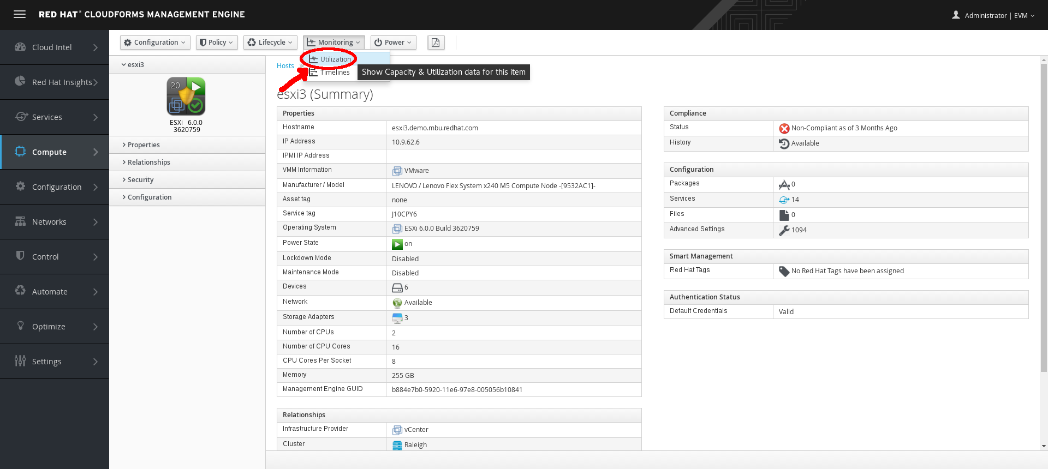Click the Services 14 icon

coord(784,200)
